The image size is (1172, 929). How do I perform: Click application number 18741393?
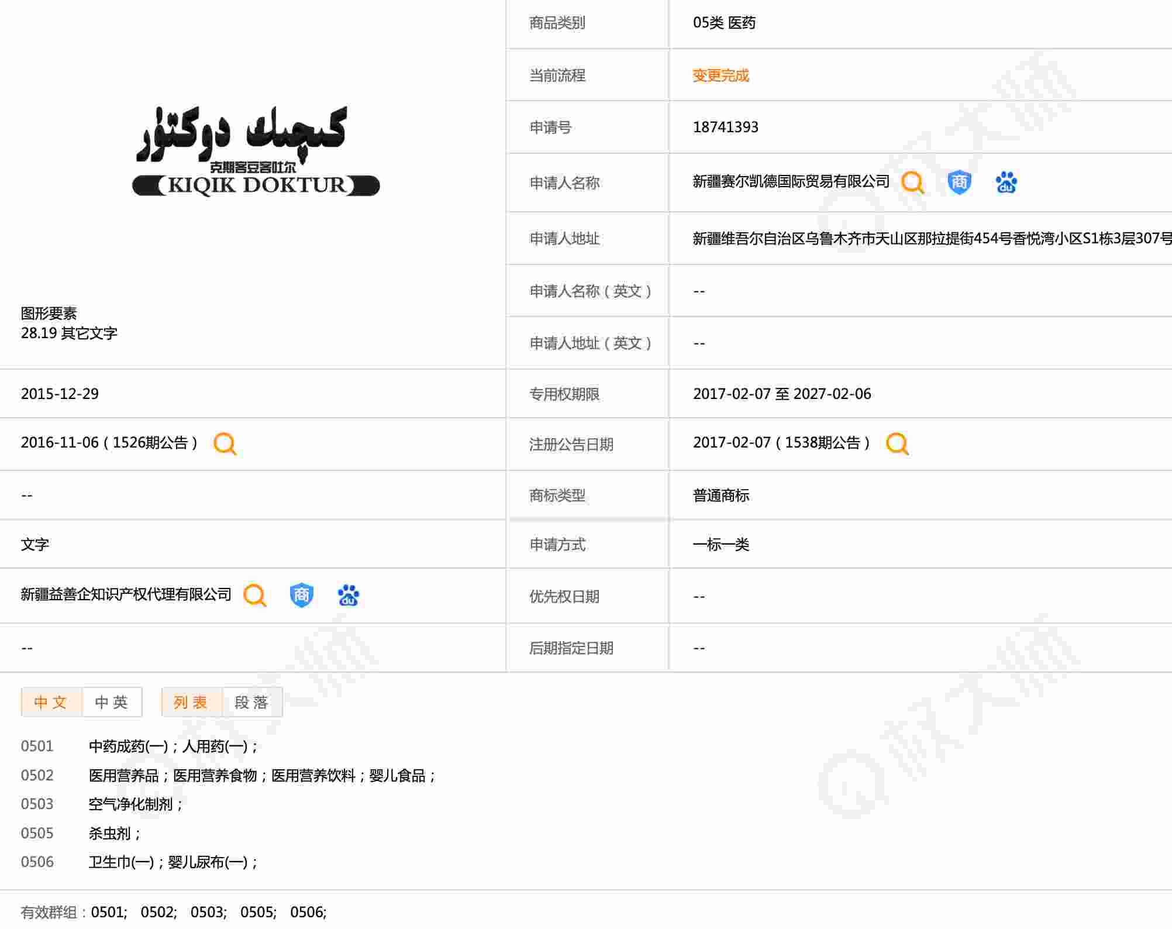[725, 127]
